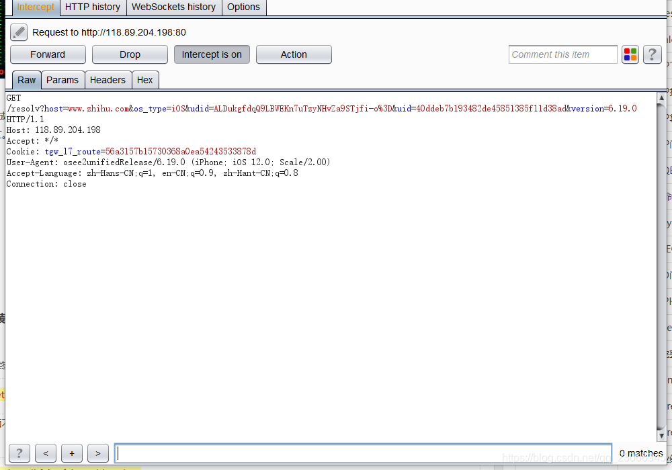Click the pencil edit target icon

click(19, 32)
